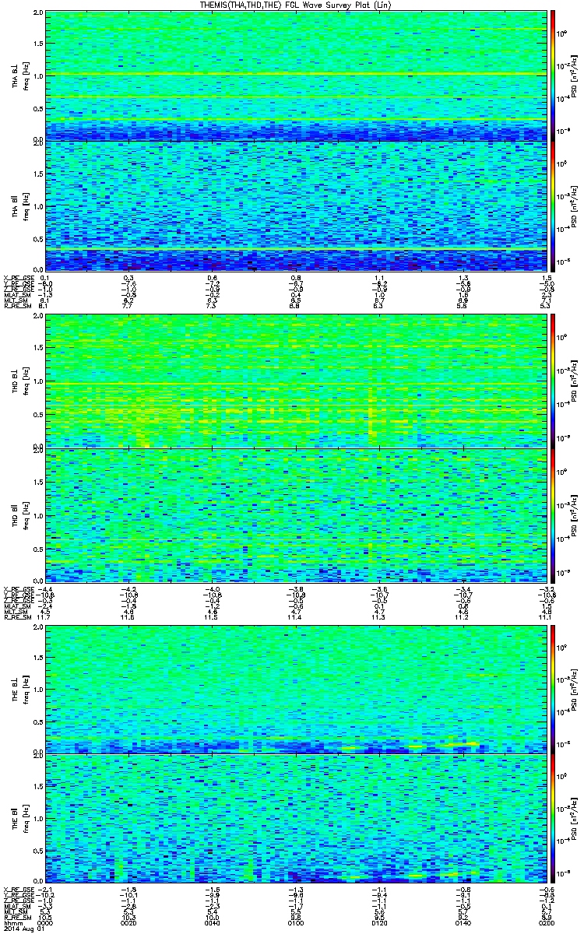Click the PSD color bar beside THA B∥
The image size is (584, 934).
pyautogui.click(x=553, y=205)
